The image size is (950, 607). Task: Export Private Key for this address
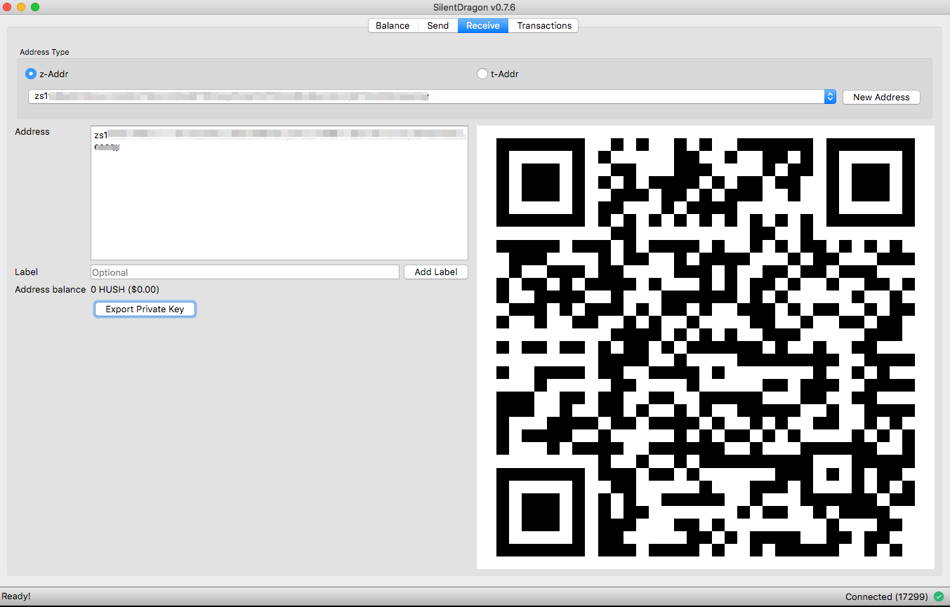[145, 309]
